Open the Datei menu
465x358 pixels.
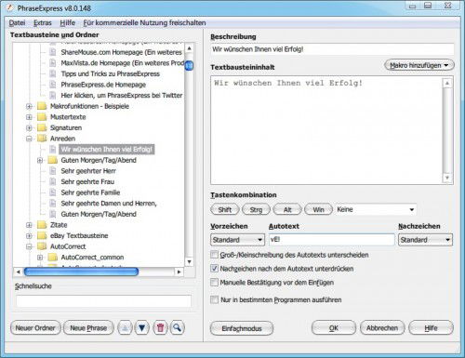[17, 23]
